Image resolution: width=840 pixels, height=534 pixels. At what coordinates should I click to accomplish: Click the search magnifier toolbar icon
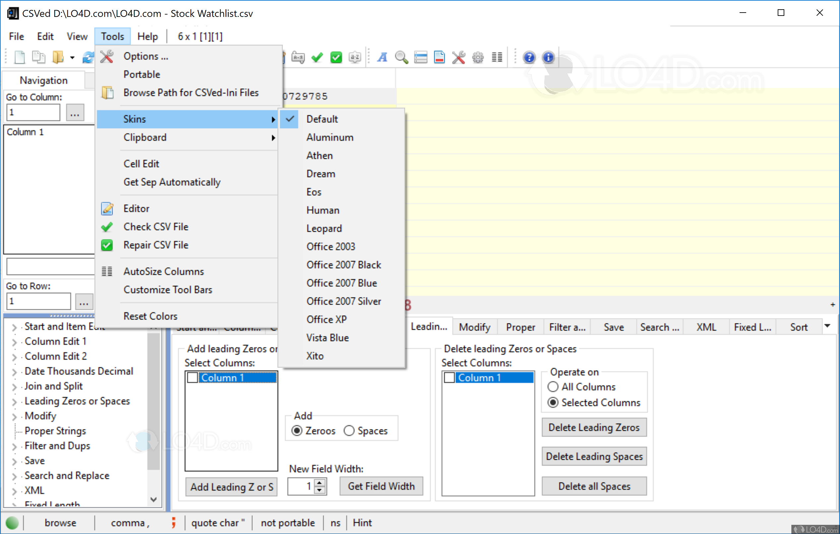tap(401, 57)
